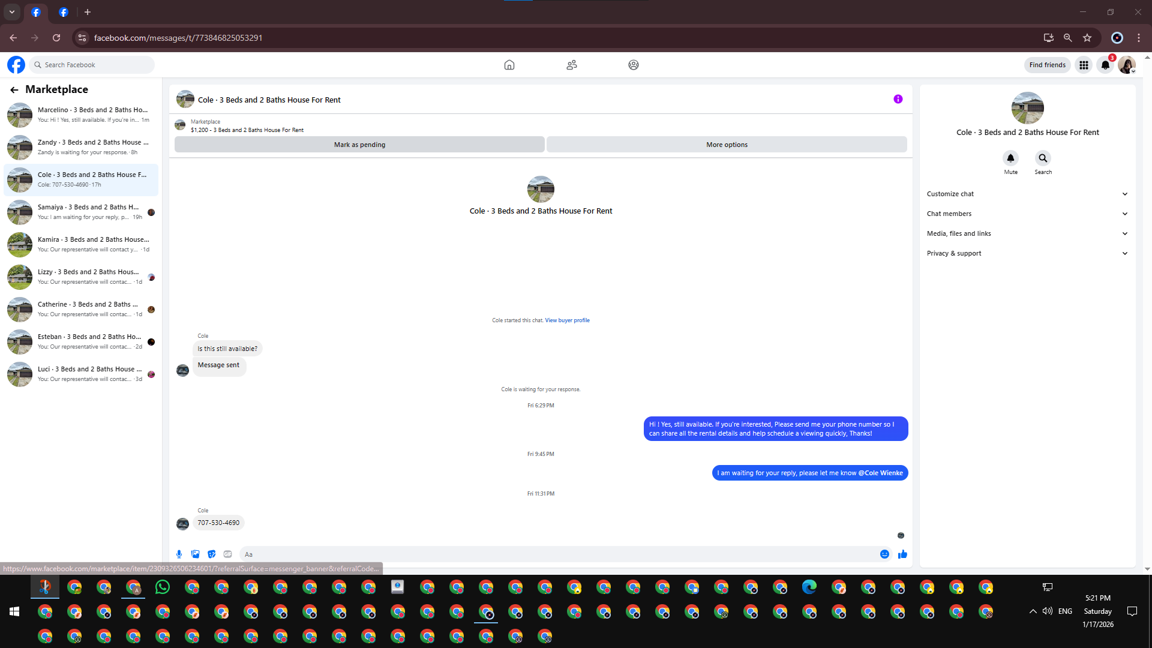Open the GIF picker icon
The image size is (1152, 648).
pyautogui.click(x=227, y=554)
